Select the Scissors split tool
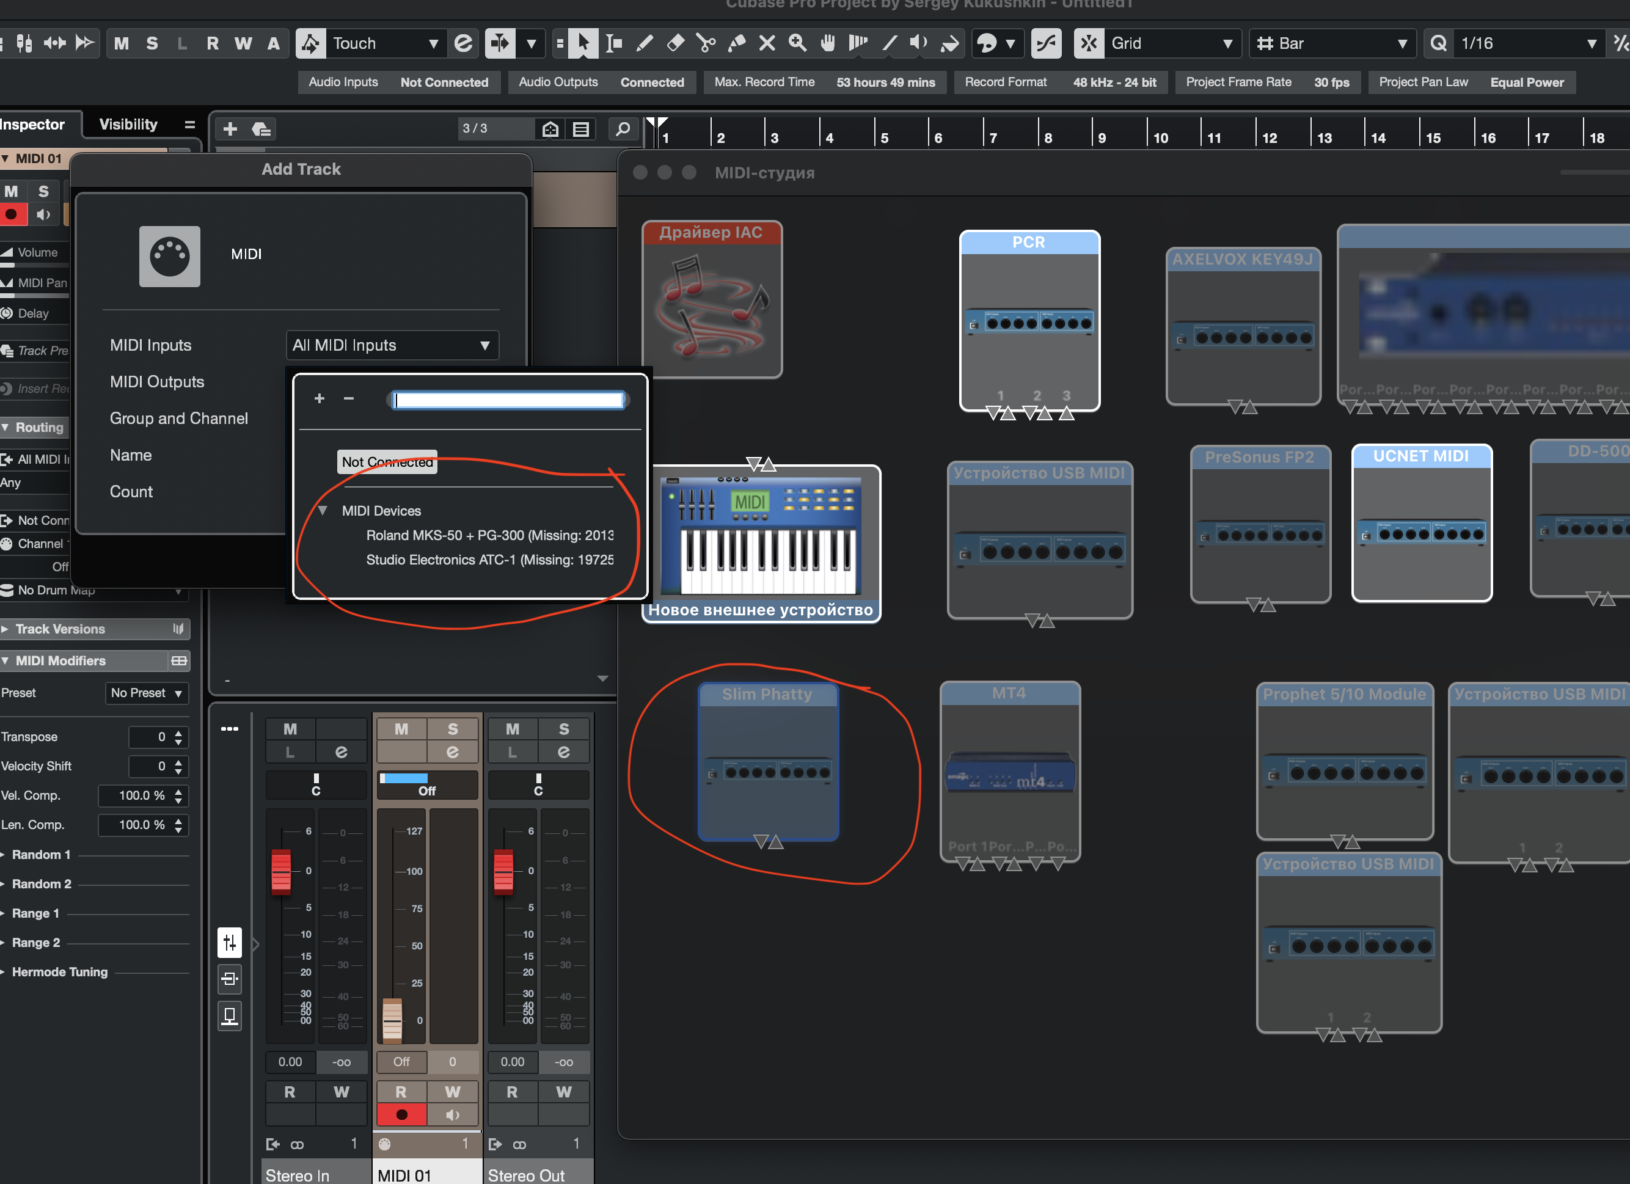Image resolution: width=1630 pixels, height=1184 pixels. [706, 43]
